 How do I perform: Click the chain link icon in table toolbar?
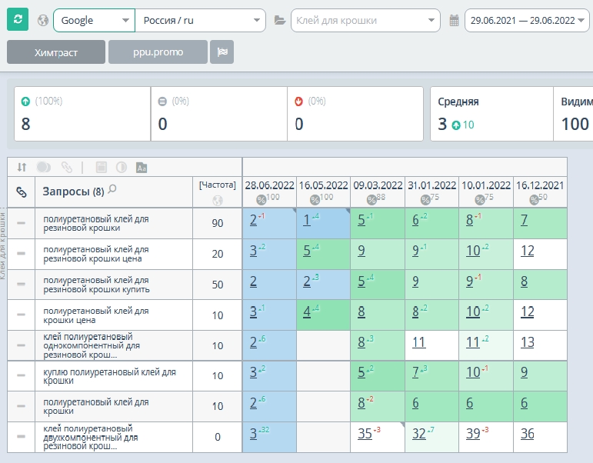67,167
